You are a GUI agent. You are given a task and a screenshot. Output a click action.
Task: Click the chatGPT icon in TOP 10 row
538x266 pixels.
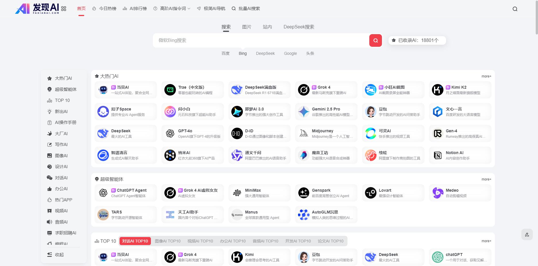(x=438, y=257)
